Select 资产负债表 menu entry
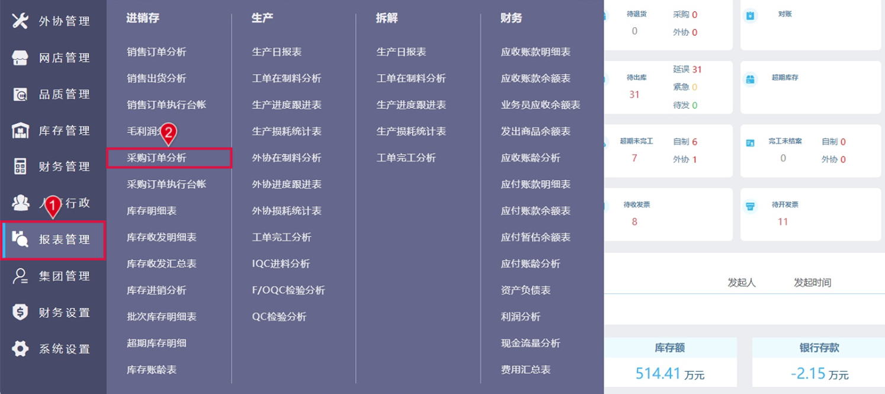 click(525, 290)
